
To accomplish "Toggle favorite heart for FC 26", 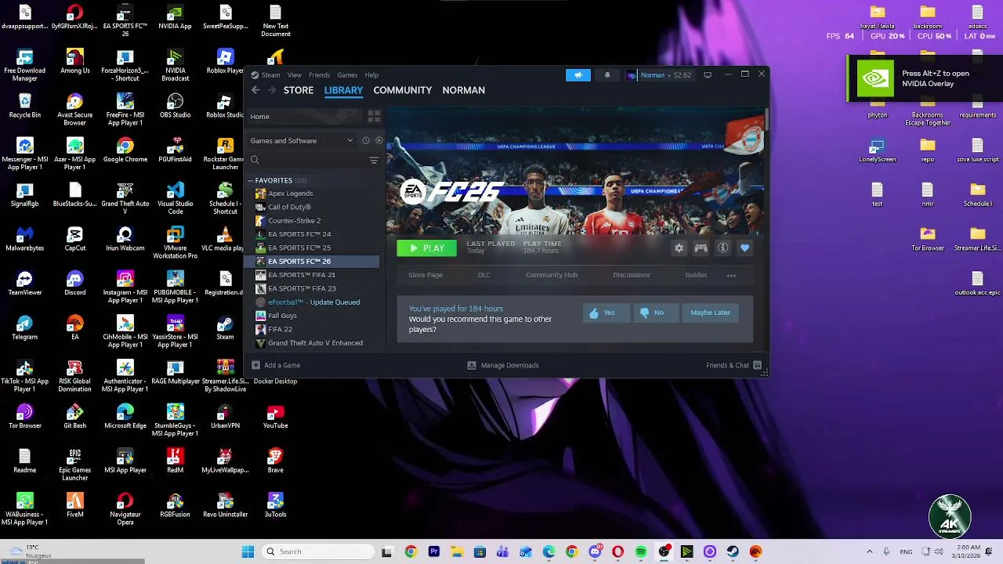I will click(745, 248).
